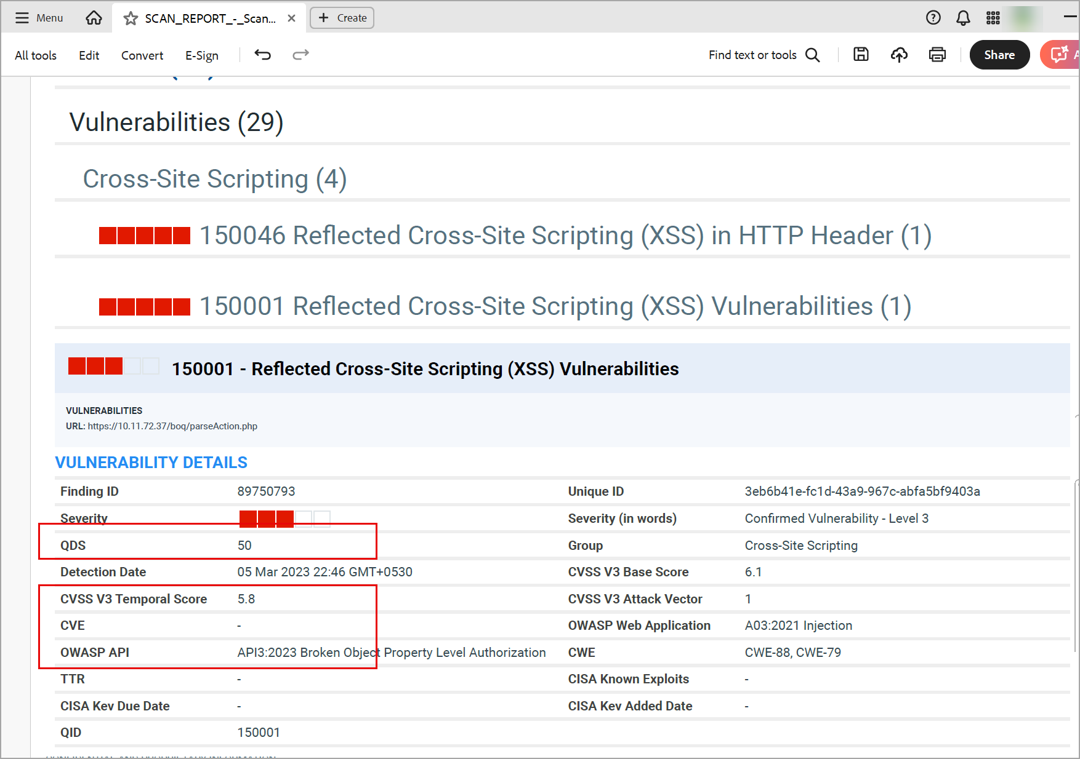Open the parseAction.php URL link
The image size is (1080, 759).
(x=172, y=426)
